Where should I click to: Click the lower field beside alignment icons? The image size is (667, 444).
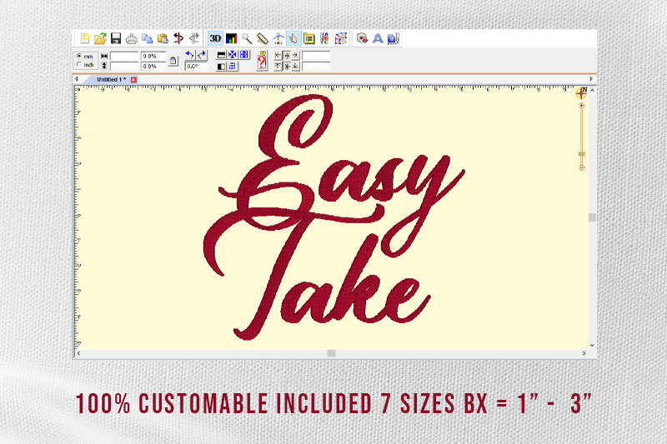tap(316, 67)
